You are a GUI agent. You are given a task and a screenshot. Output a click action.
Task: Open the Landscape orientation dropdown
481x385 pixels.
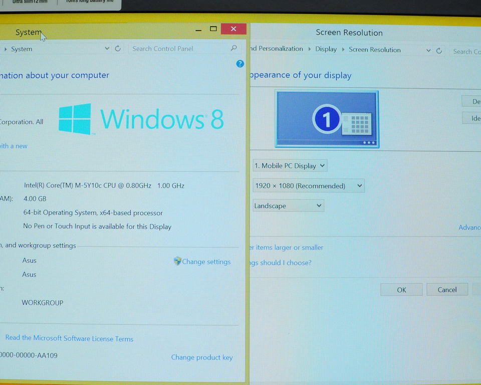click(289, 206)
